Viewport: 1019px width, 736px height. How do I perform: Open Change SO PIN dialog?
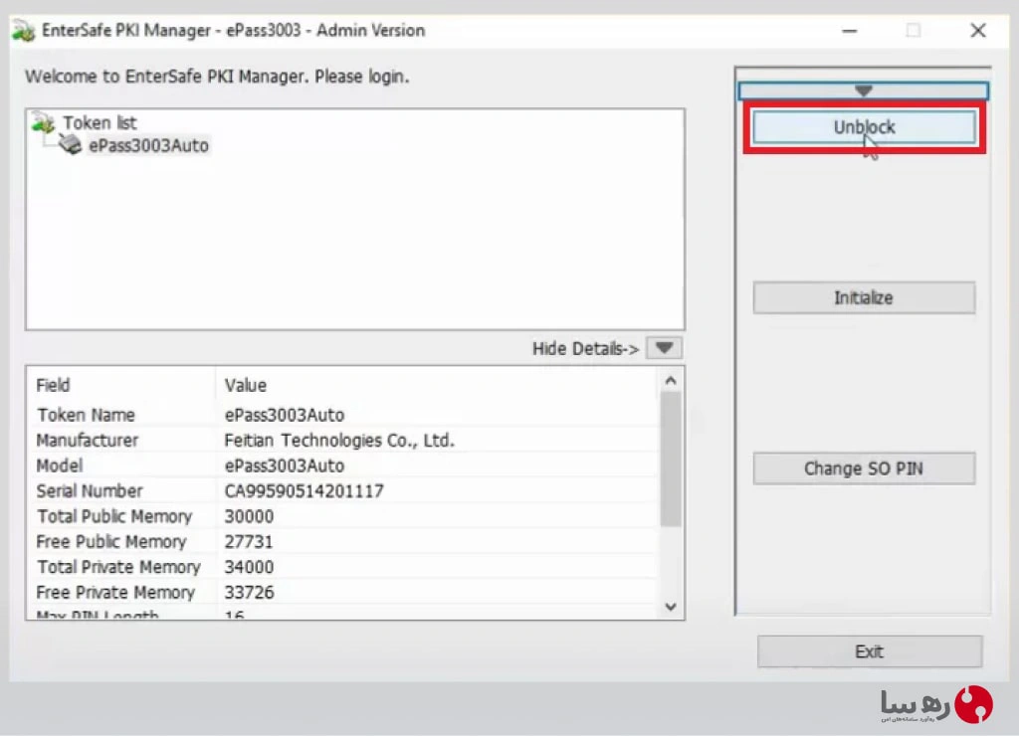point(864,468)
